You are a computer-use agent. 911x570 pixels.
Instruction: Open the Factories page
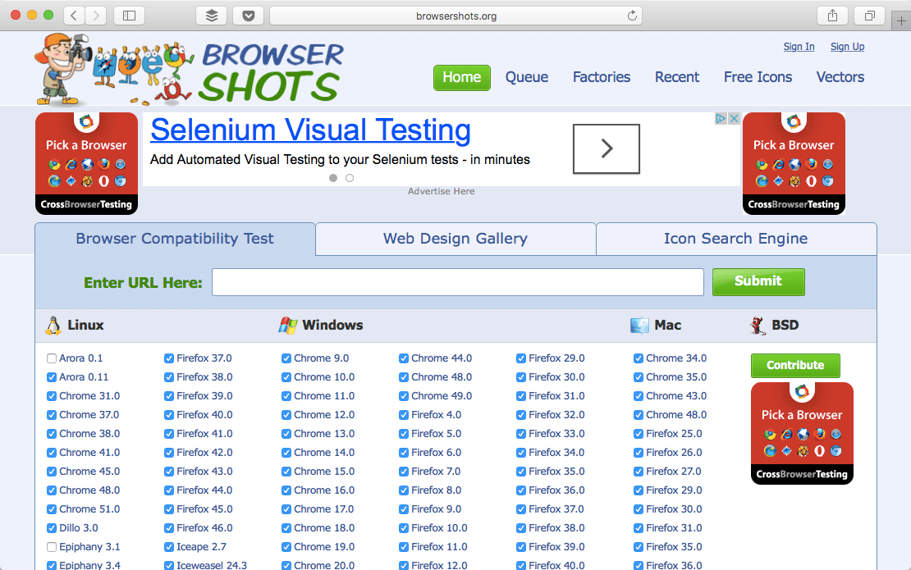[x=602, y=77]
